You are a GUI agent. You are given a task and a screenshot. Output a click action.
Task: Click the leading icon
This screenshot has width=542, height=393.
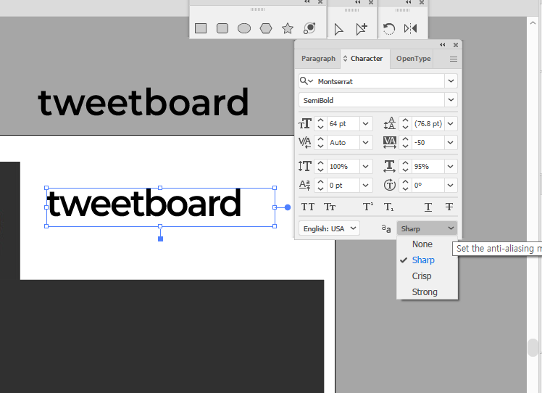[390, 123]
